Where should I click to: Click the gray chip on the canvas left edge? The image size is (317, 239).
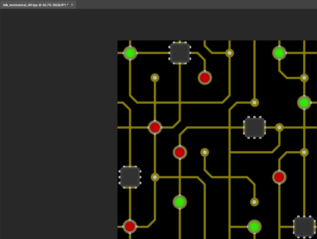[130, 177]
